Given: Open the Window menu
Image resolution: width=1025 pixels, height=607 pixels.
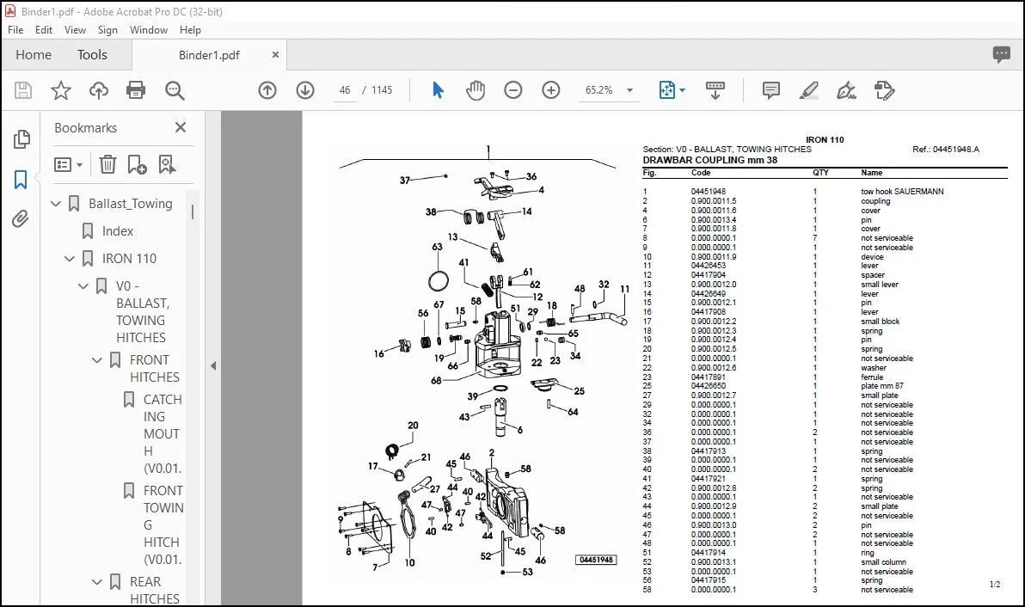Looking at the screenshot, I should click(x=149, y=30).
